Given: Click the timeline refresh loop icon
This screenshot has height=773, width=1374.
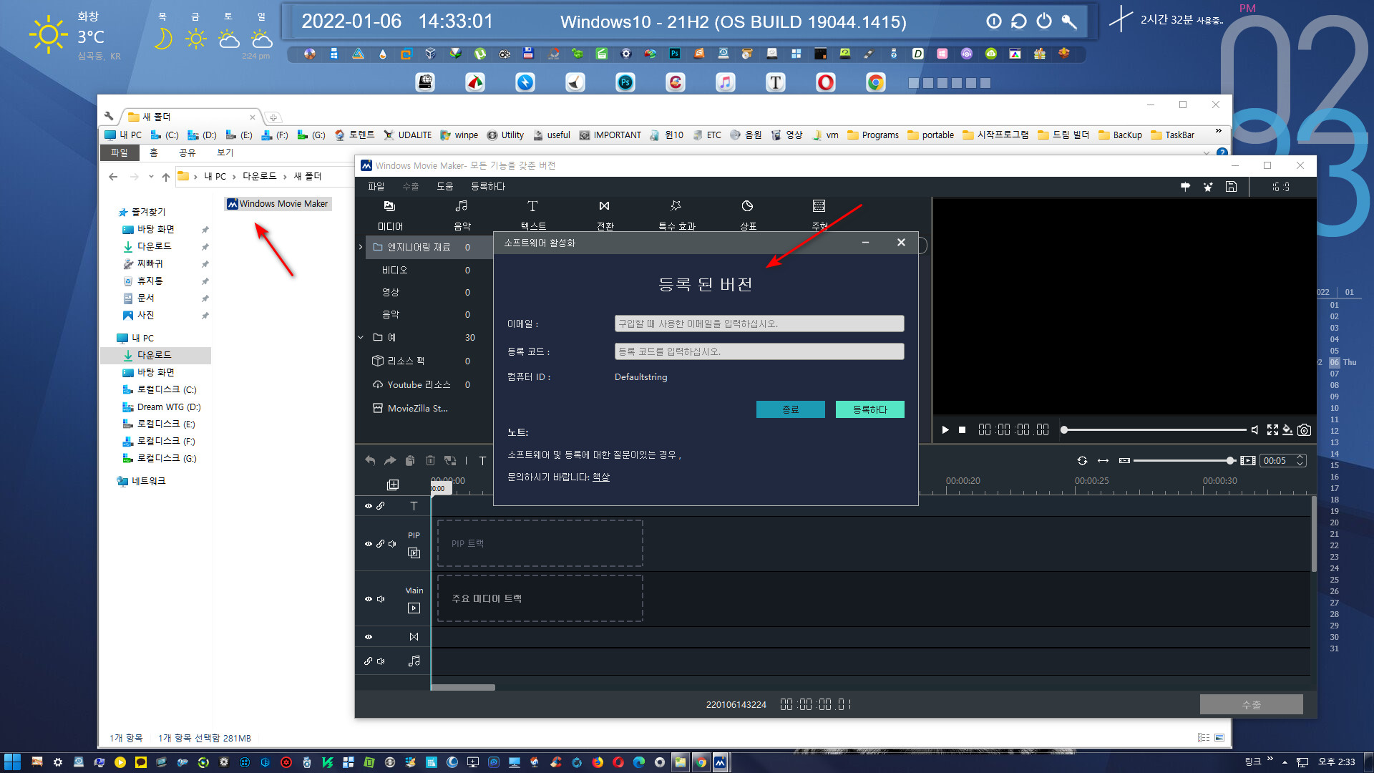Looking at the screenshot, I should pyautogui.click(x=1082, y=460).
